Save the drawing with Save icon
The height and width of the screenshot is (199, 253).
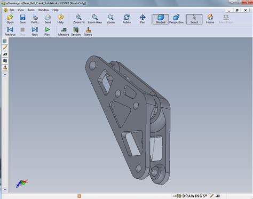coord(22,19)
